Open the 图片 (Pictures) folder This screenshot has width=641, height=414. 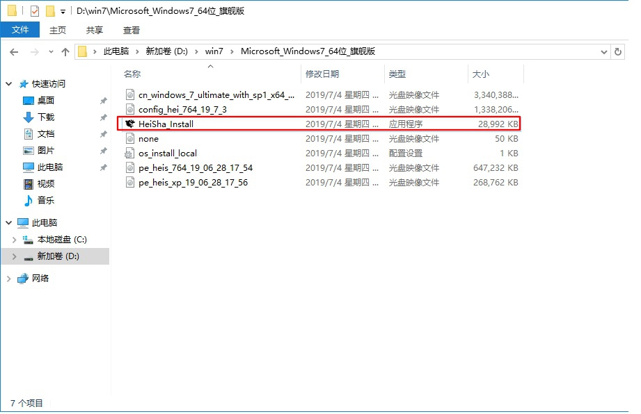click(43, 150)
